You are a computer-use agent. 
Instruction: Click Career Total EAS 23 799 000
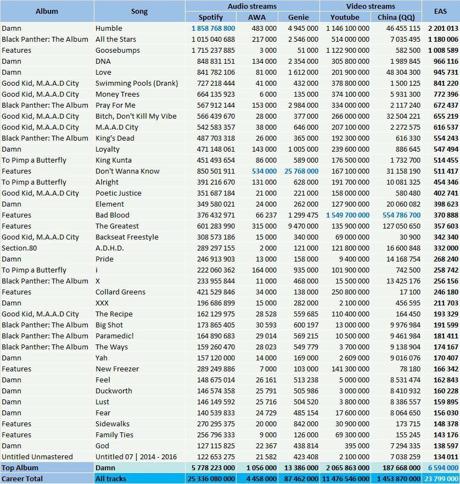pos(441,479)
